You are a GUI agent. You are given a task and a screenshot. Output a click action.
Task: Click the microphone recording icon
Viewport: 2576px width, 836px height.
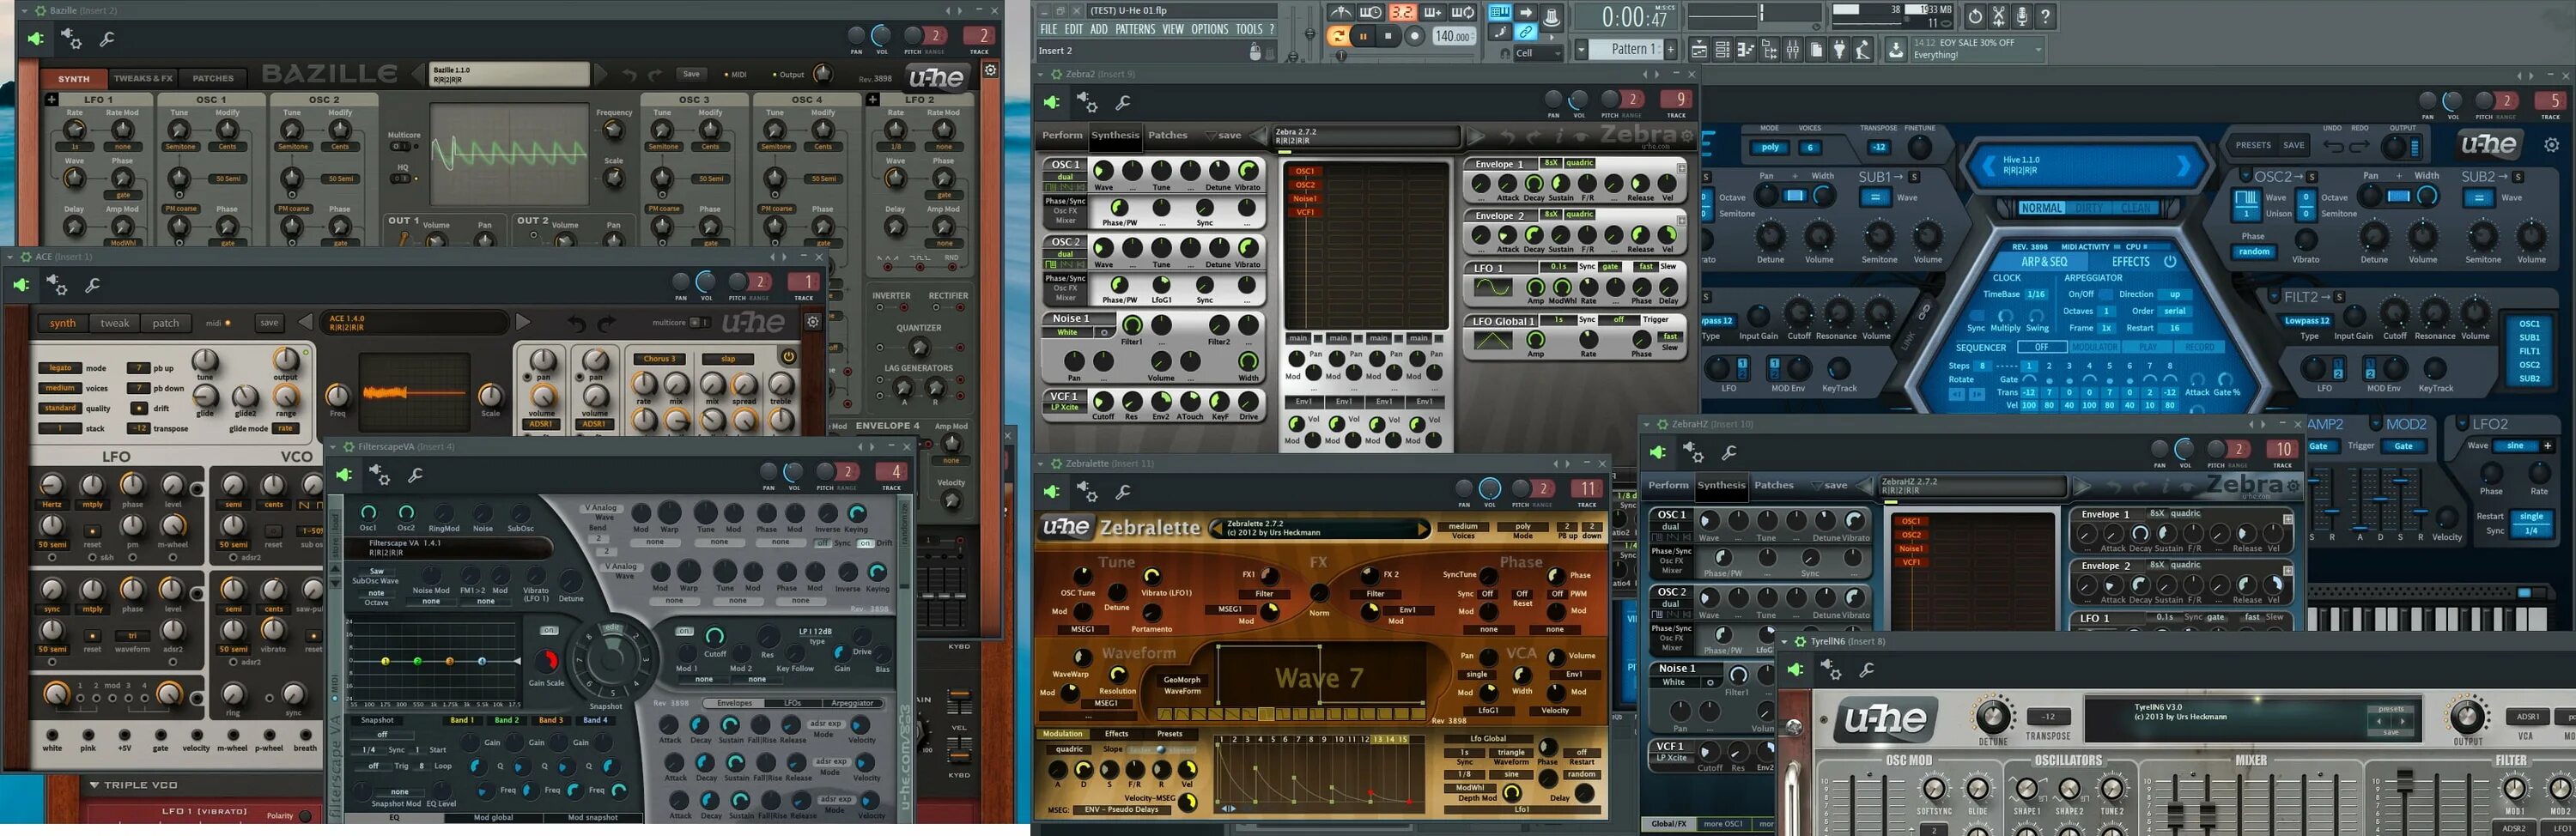click(x=2022, y=16)
